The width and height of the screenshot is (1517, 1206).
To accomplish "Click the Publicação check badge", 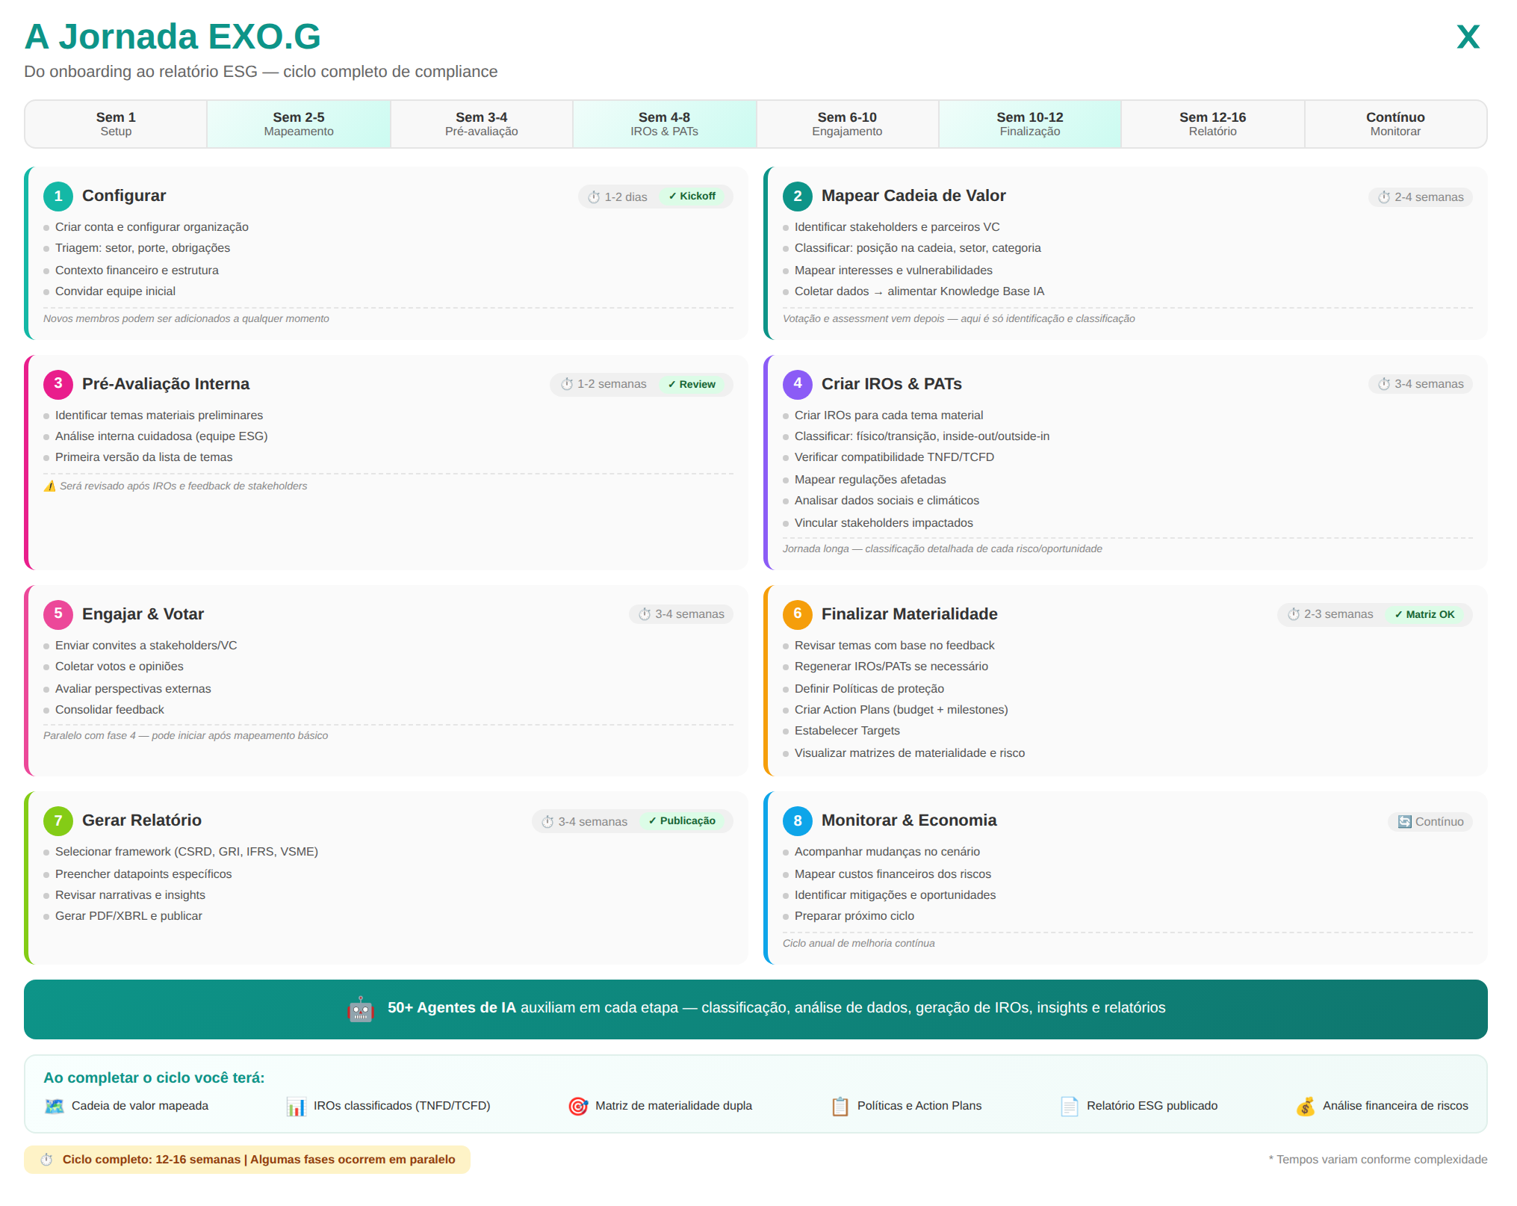I will (x=682, y=821).
